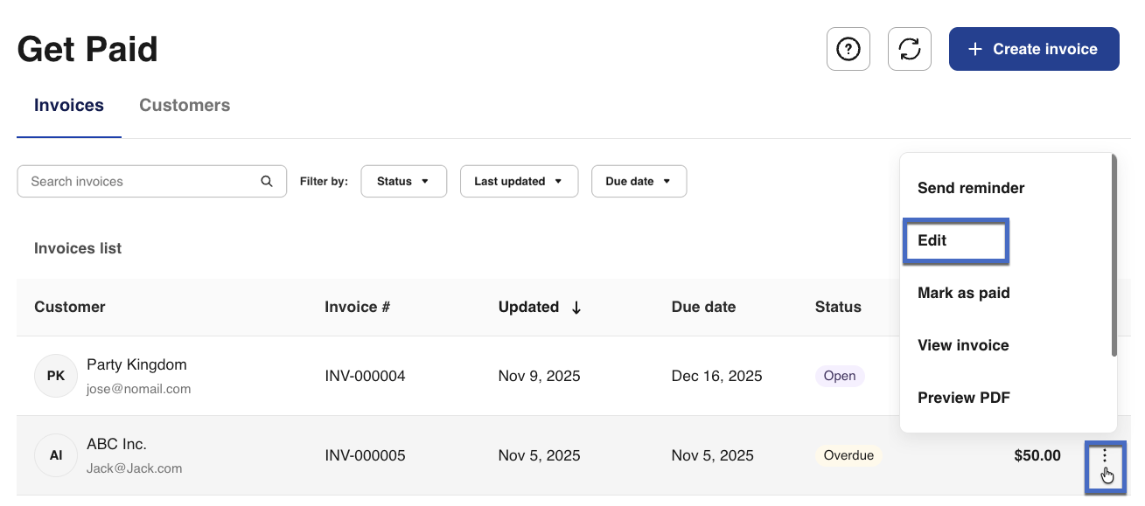This screenshot has height=506, width=1145.
Task: Click the context menu scrollbar
Action: (1114, 255)
